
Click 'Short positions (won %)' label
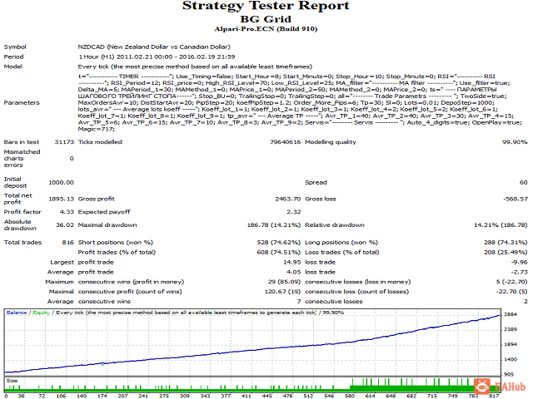tap(116, 242)
